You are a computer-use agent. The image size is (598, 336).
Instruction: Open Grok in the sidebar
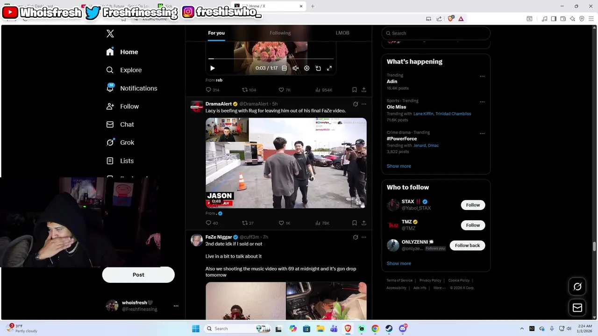coord(120,142)
